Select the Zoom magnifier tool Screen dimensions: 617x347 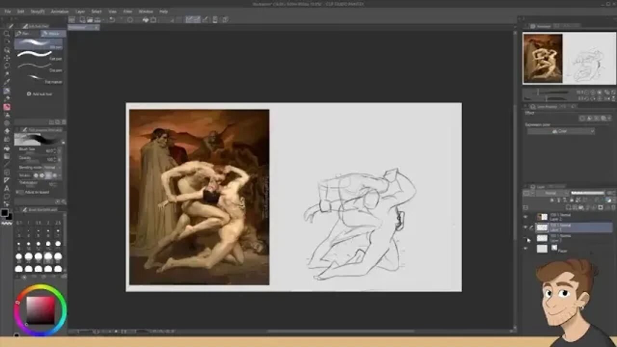pos(7,33)
